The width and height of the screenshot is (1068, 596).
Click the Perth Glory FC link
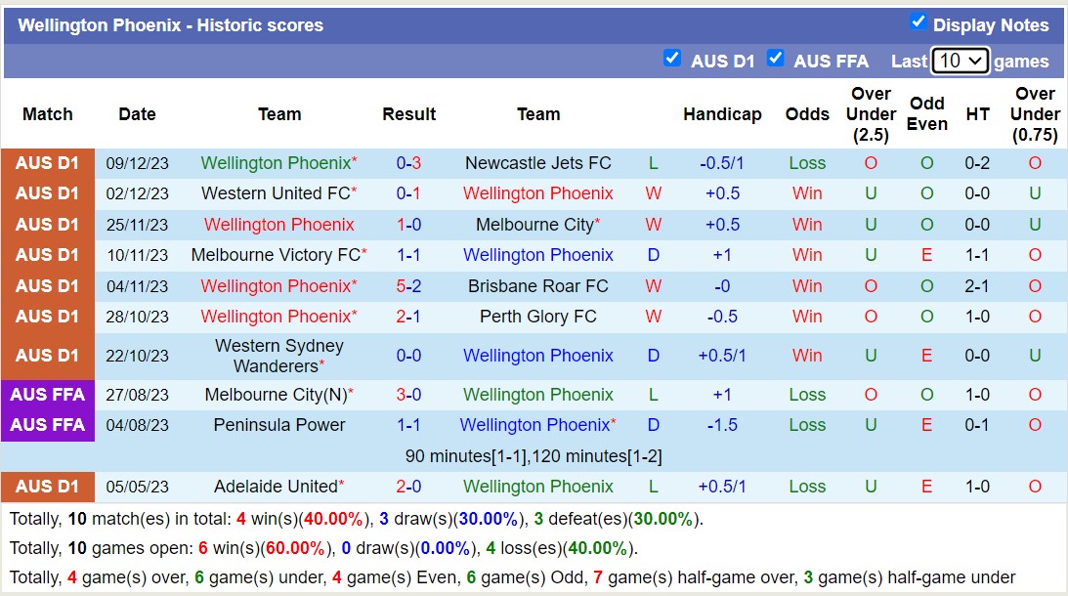[538, 316]
